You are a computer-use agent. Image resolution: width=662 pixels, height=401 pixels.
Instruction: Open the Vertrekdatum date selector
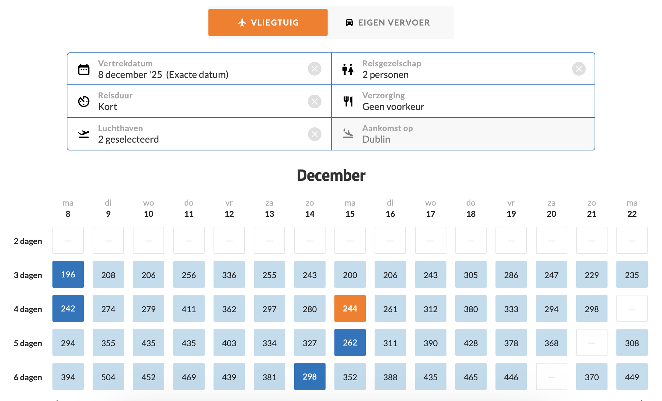(198, 69)
